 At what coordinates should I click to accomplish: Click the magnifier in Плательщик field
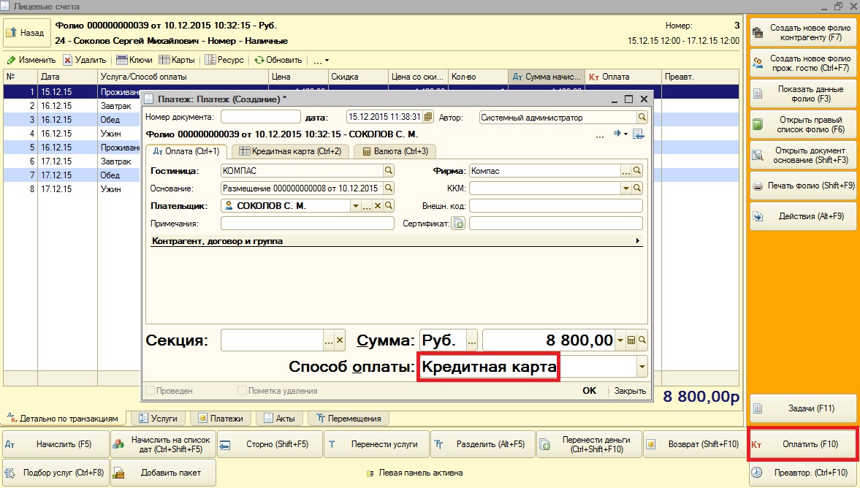(x=388, y=205)
